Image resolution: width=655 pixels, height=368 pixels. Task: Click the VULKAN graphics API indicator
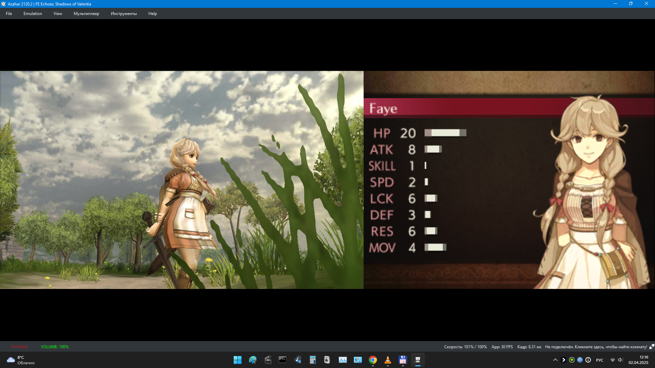(19, 347)
